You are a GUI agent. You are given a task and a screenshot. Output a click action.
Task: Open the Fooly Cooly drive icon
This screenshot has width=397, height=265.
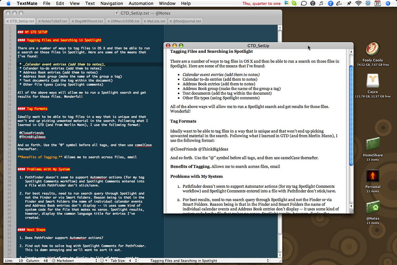373,49
